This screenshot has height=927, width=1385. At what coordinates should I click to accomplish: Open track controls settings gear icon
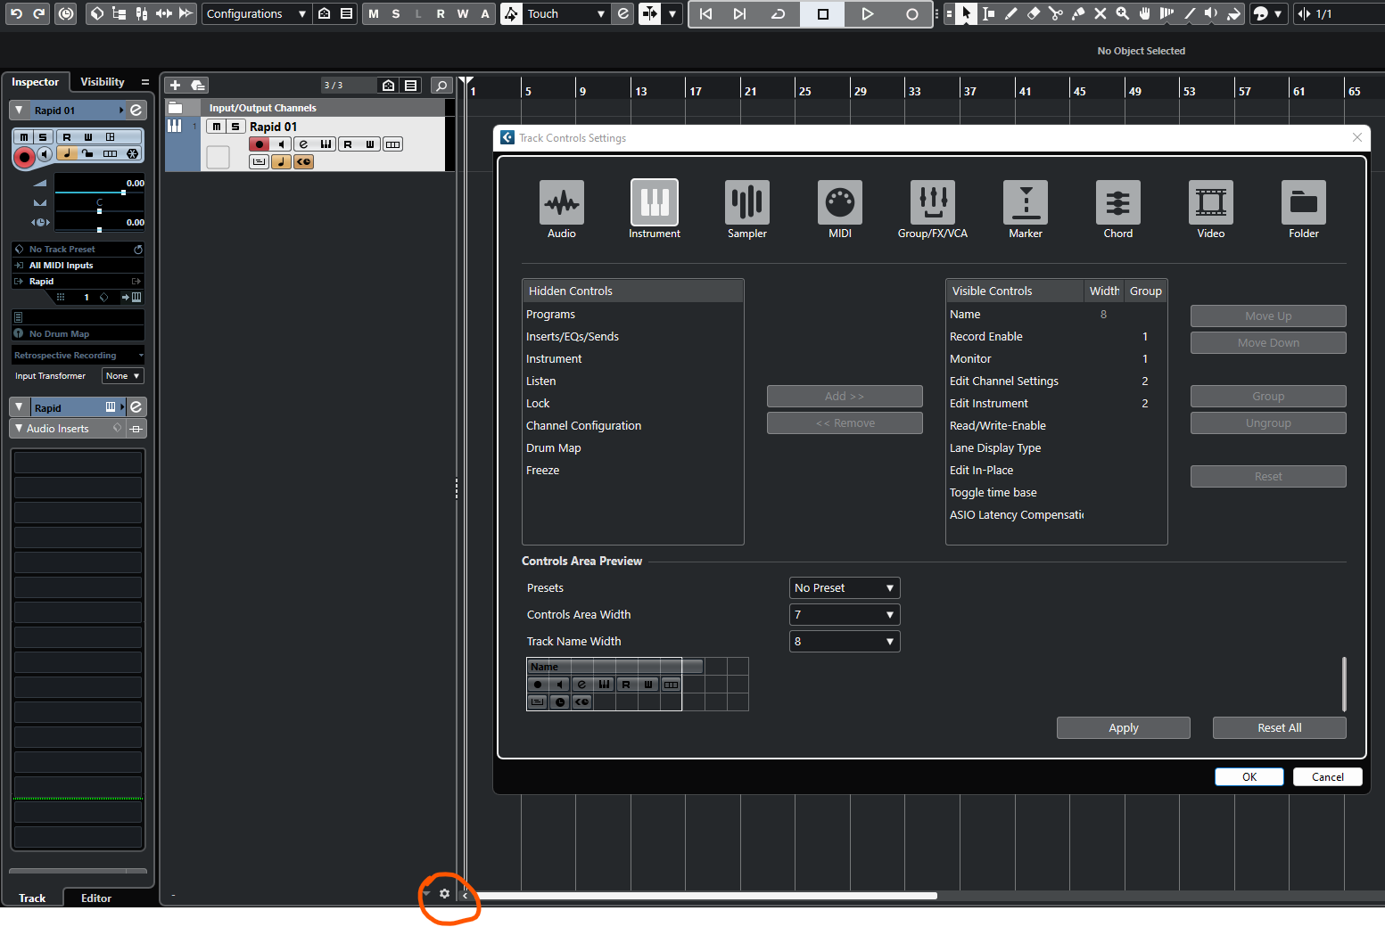(x=444, y=894)
